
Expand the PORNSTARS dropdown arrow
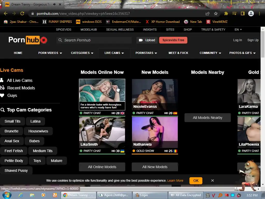tap(156, 53)
